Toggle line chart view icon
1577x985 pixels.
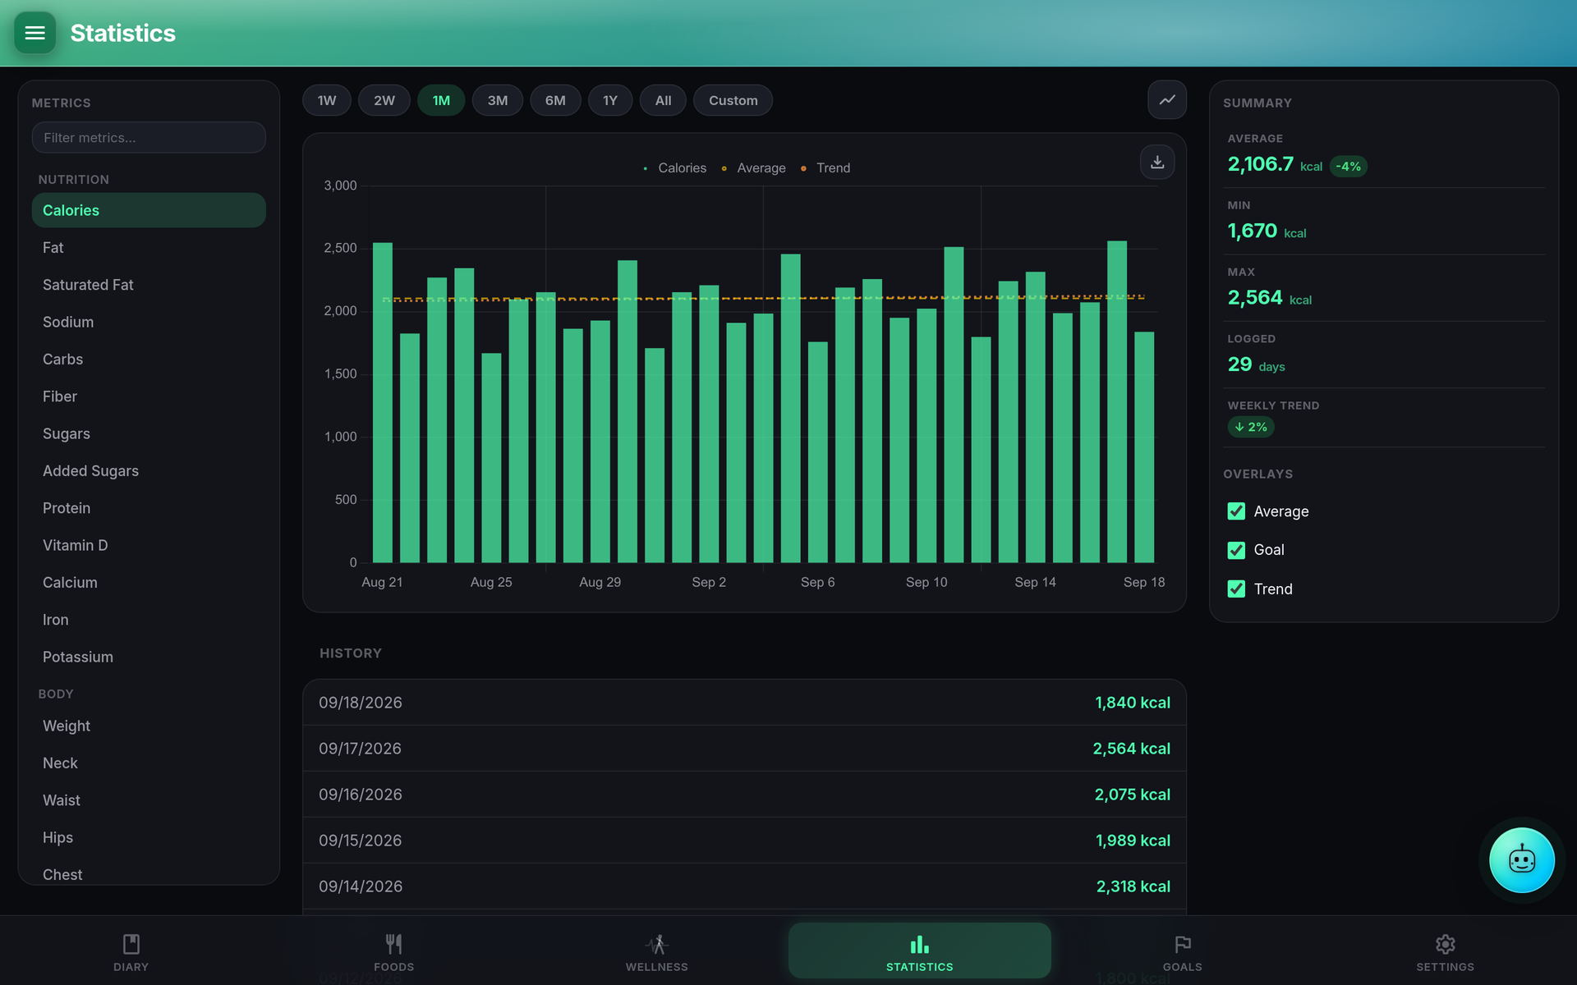(x=1166, y=100)
